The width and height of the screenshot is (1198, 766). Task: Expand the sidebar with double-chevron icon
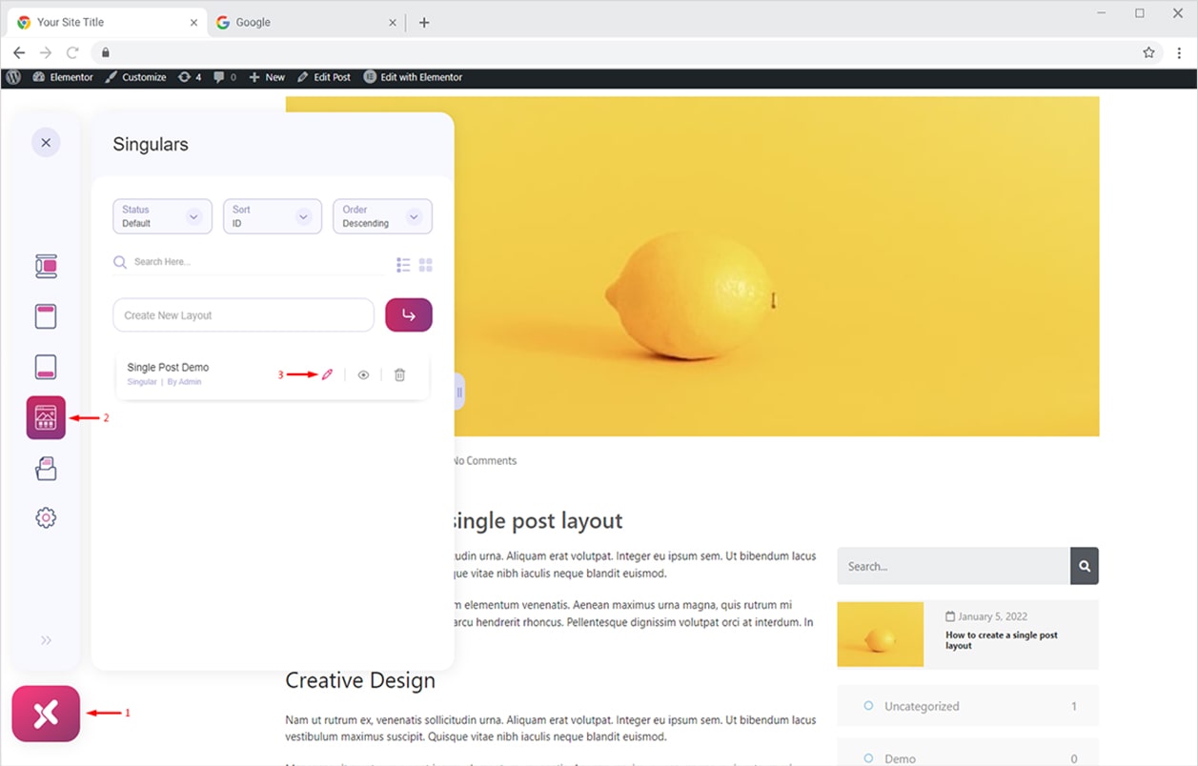[x=46, y=640]
